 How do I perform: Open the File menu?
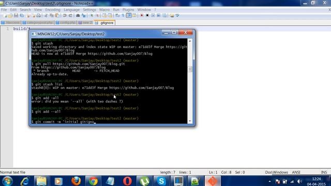[4, 10]
